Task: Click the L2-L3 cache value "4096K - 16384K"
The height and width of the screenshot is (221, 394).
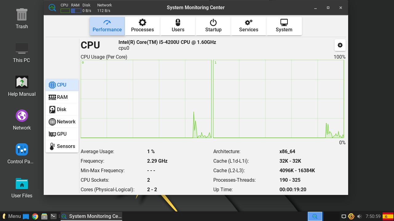Action: click(x=297, y=170)
